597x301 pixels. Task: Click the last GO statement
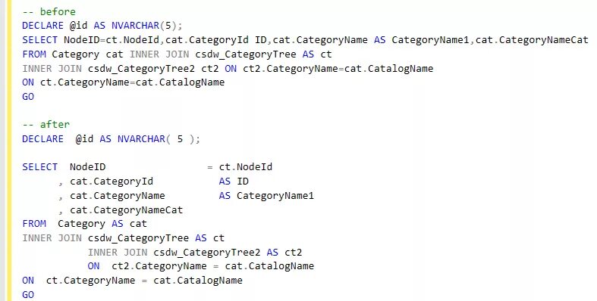pos(28,294)
